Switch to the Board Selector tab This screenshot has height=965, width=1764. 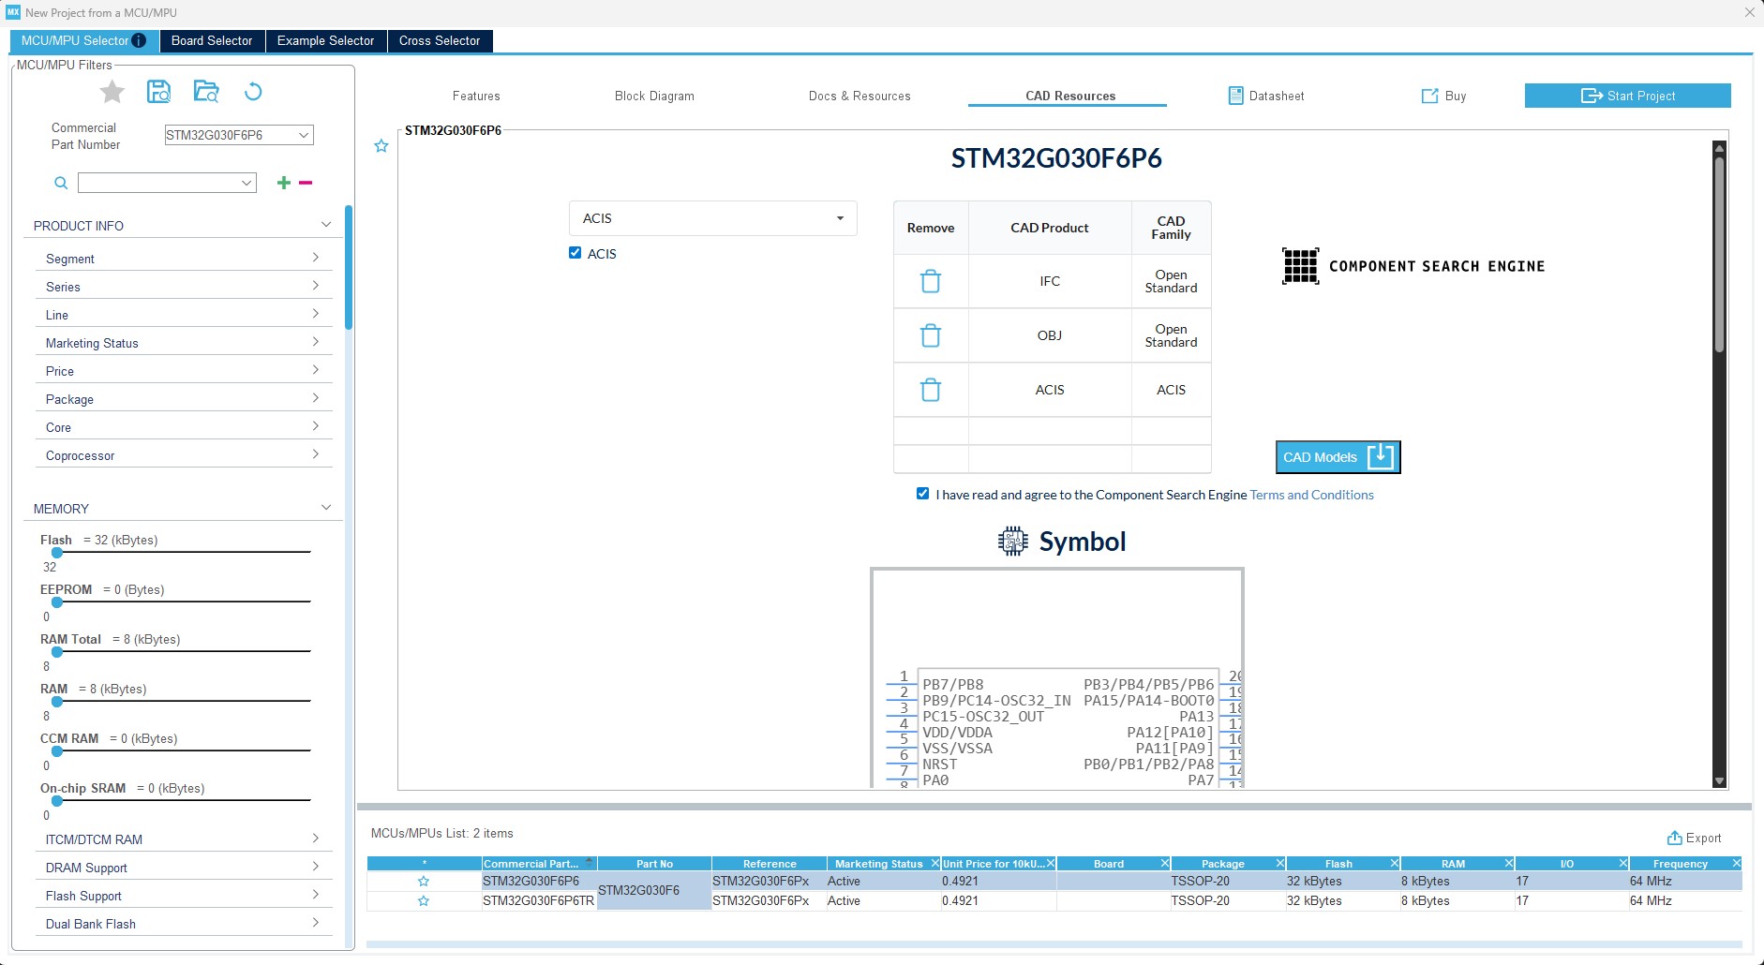(x=212, y=41)
